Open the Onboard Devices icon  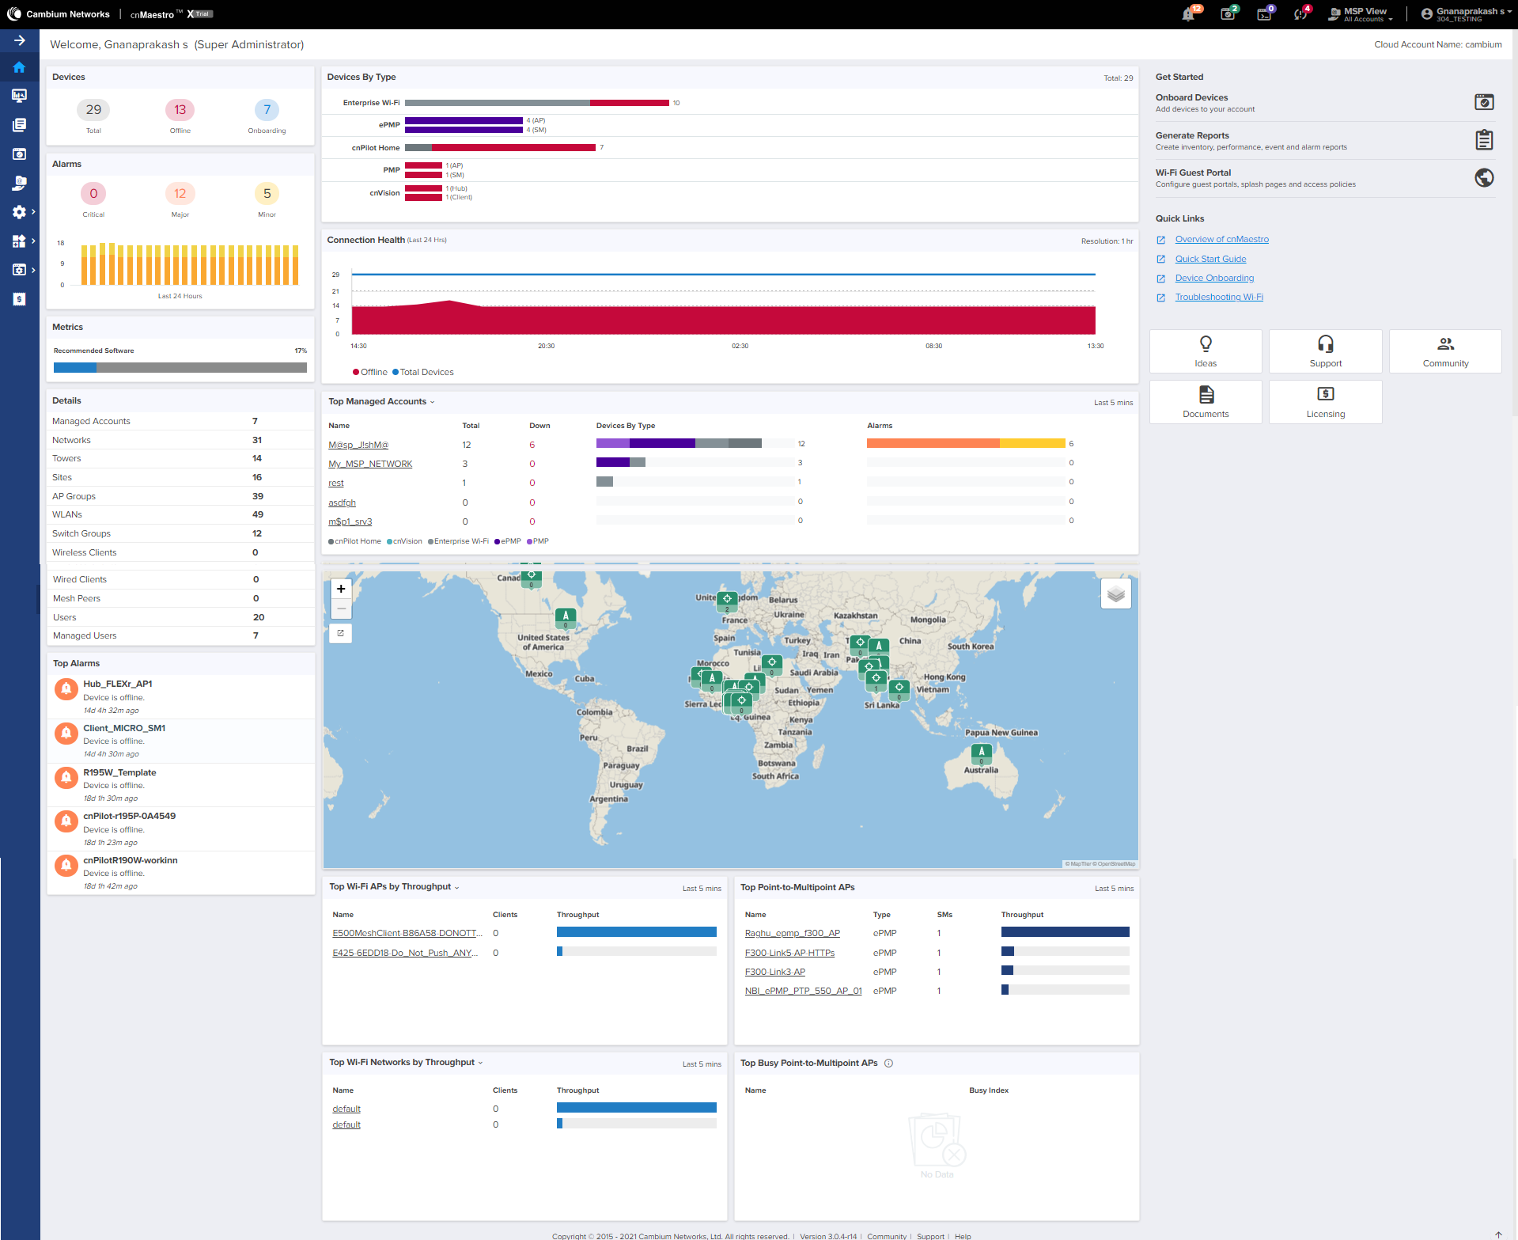point(1483,102)
